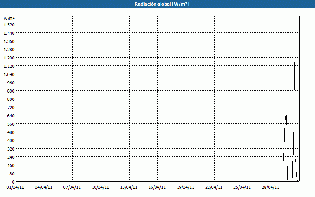Click the 13/04/11 date label

coord(129,187)
